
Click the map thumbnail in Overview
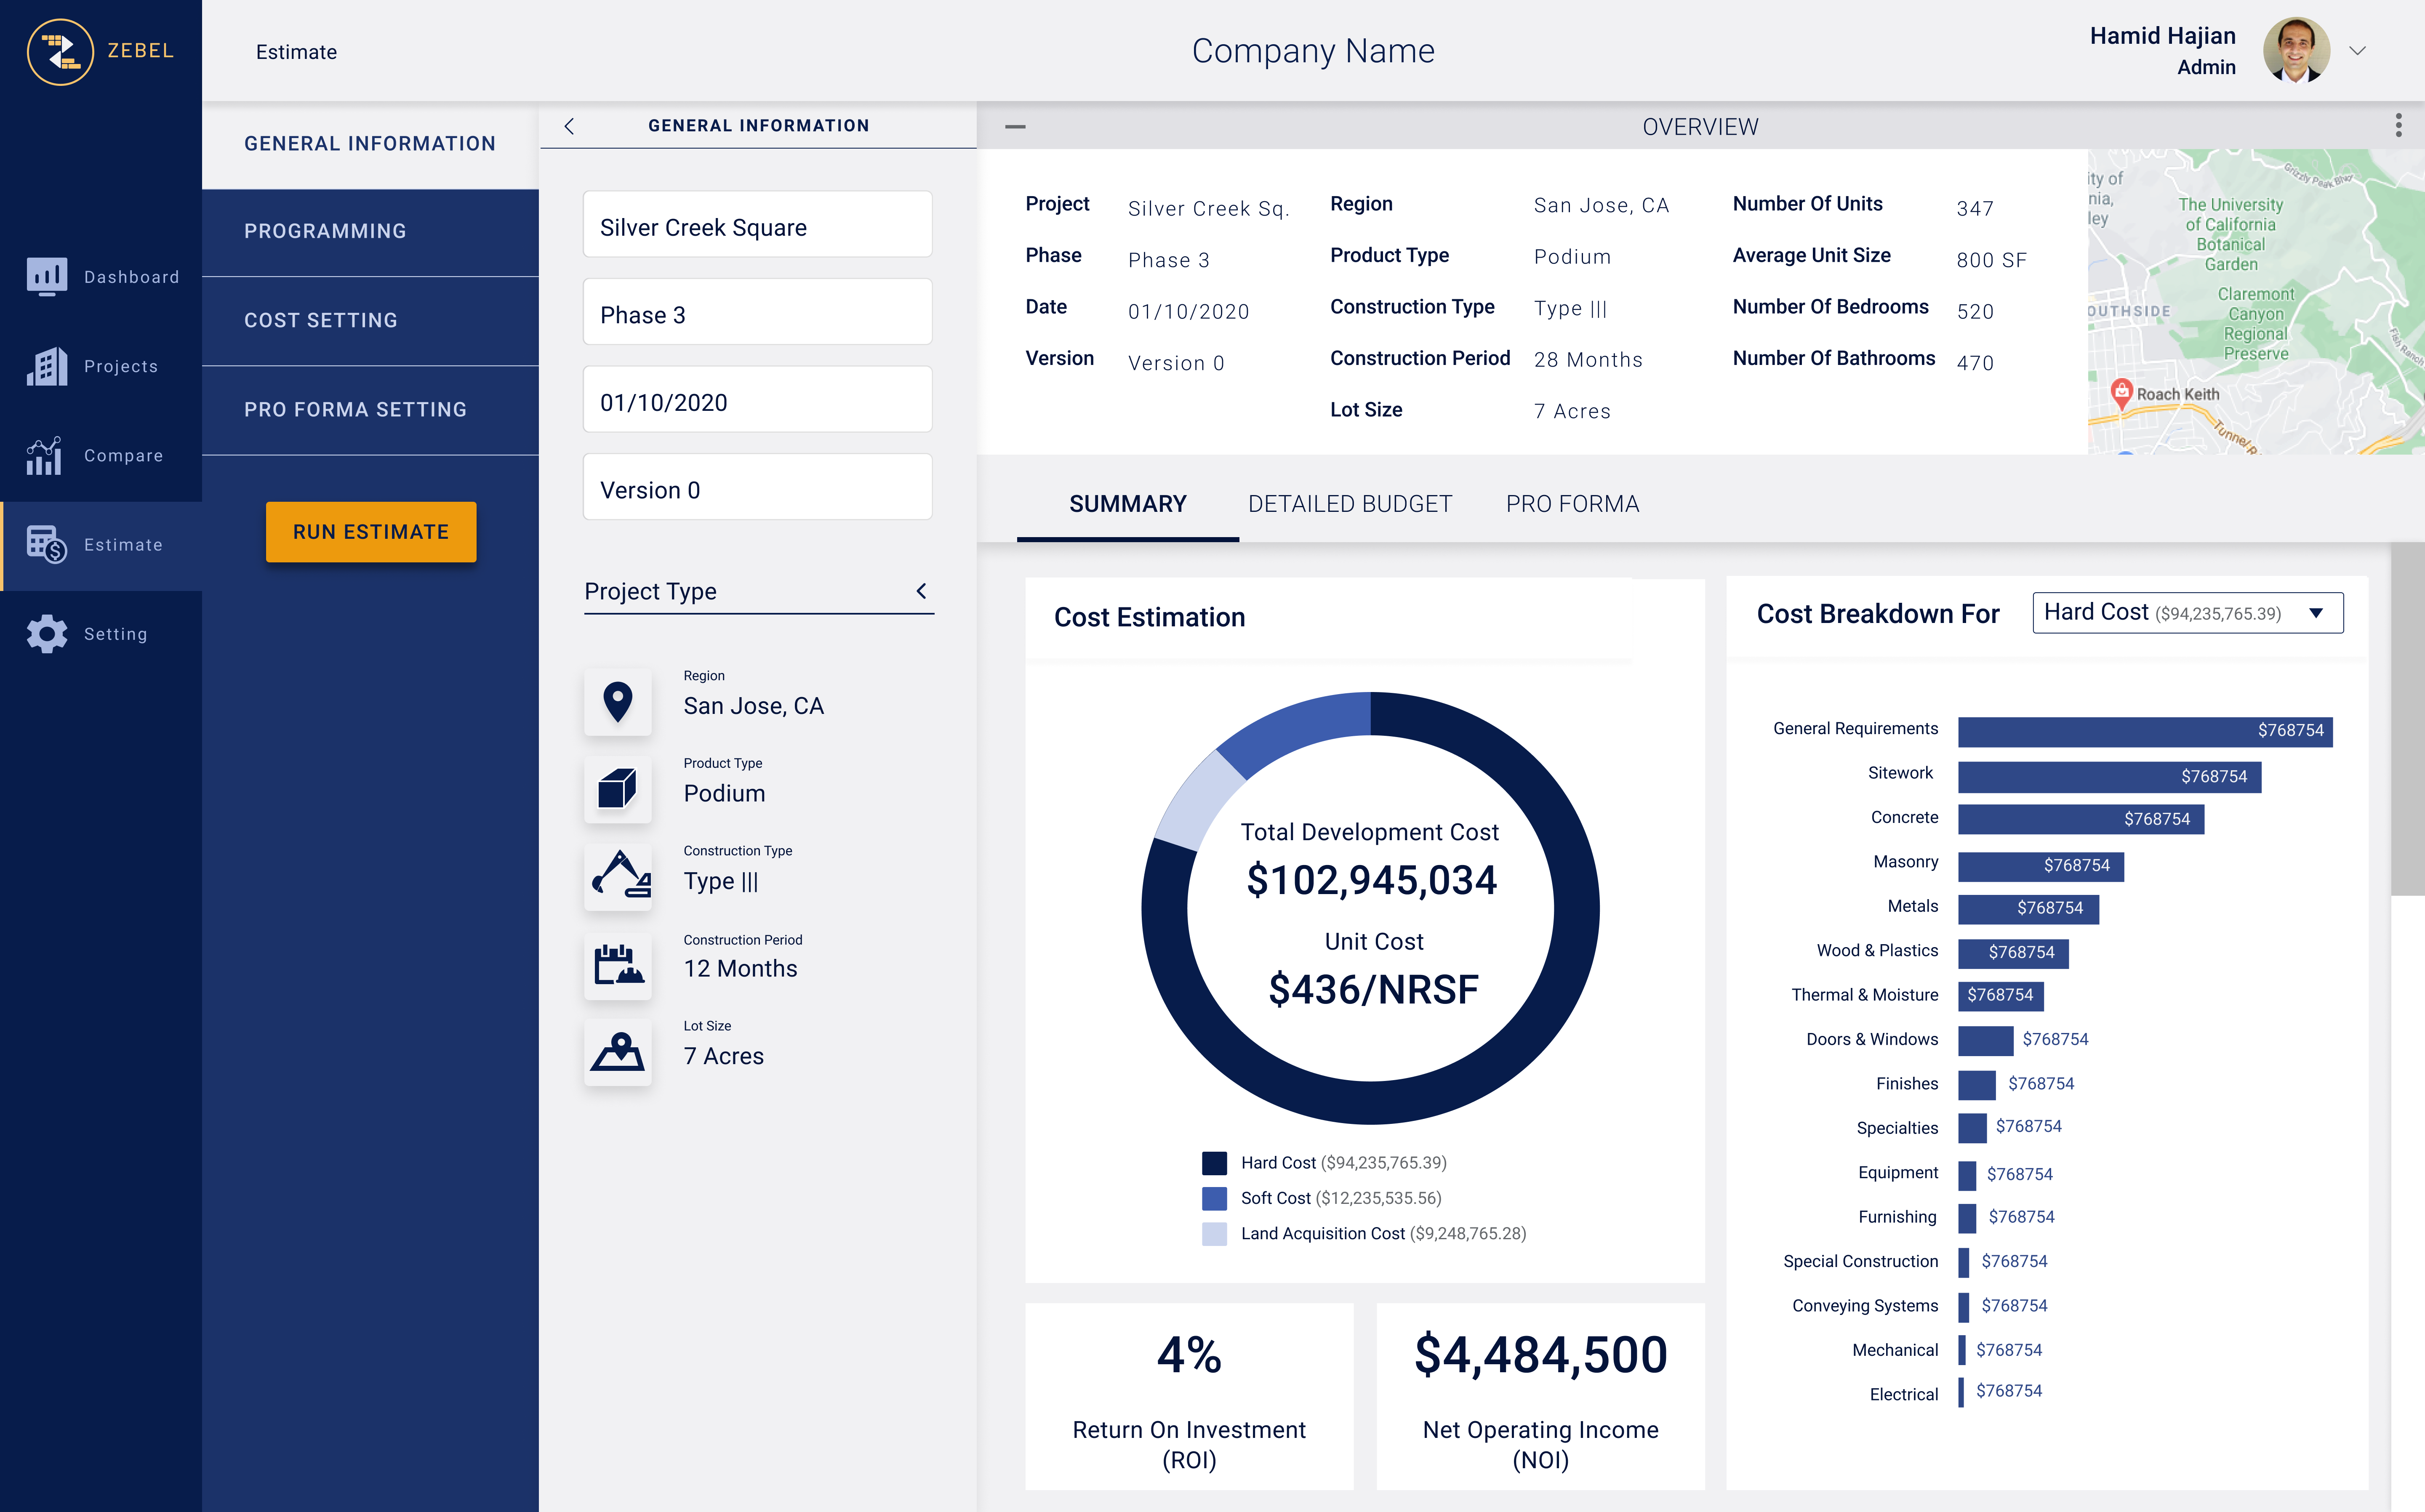(2256, 302)
